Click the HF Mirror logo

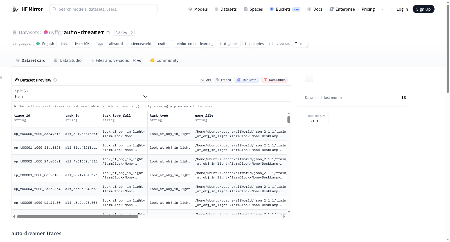28,9
